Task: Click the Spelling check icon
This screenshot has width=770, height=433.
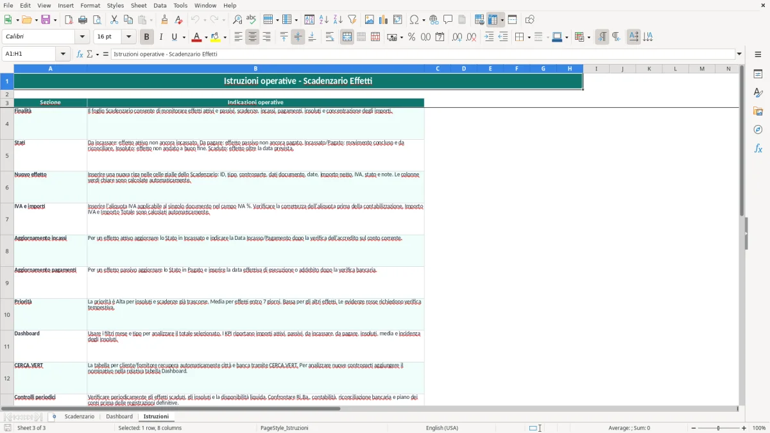Action: coord(251,20)
